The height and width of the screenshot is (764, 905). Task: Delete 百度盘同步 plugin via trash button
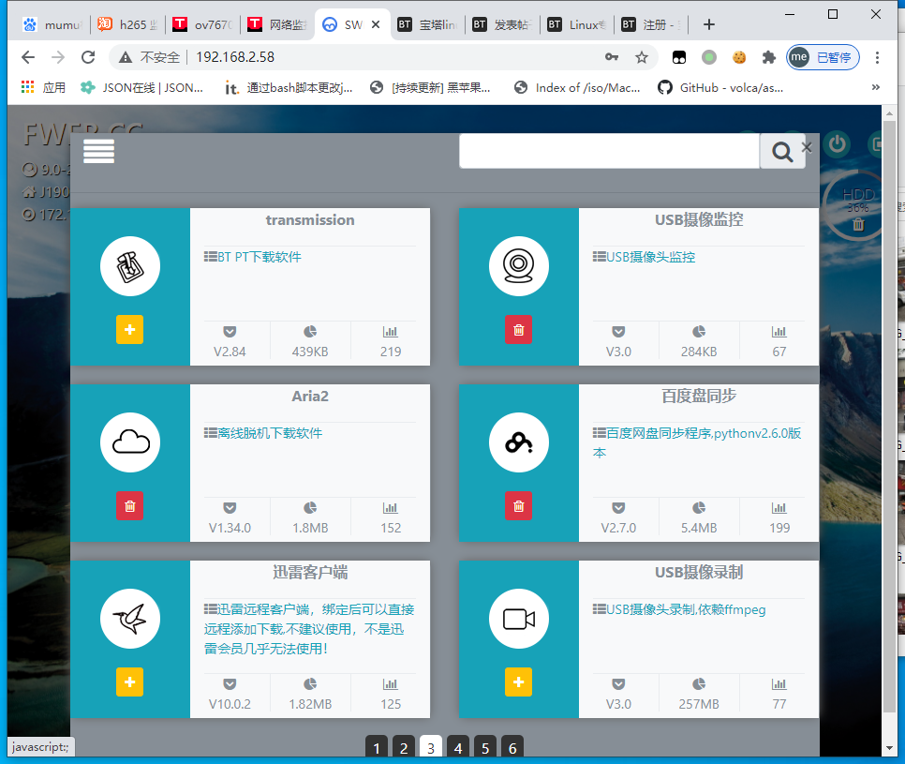pos(518,506)
